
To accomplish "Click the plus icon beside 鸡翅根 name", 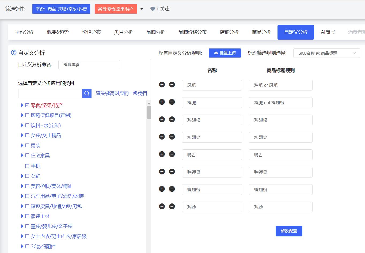I will click(x=162, y=119).
